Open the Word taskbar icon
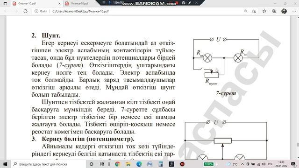 (x=149, y=164)
